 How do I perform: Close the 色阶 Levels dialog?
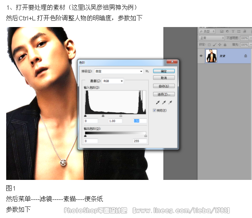pos(172,62)
